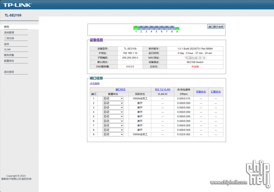Image resolution: width=274 pixels, height=192 pixels.
Task: Open 服务质量 in the sidebar
Action: coord(9,55)
